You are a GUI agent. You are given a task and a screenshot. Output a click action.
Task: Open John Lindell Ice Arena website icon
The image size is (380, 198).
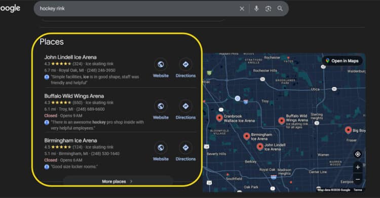161,64
